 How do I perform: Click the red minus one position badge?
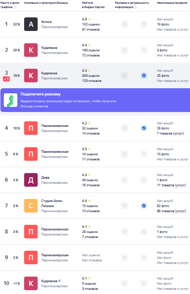tap(6, 79)
